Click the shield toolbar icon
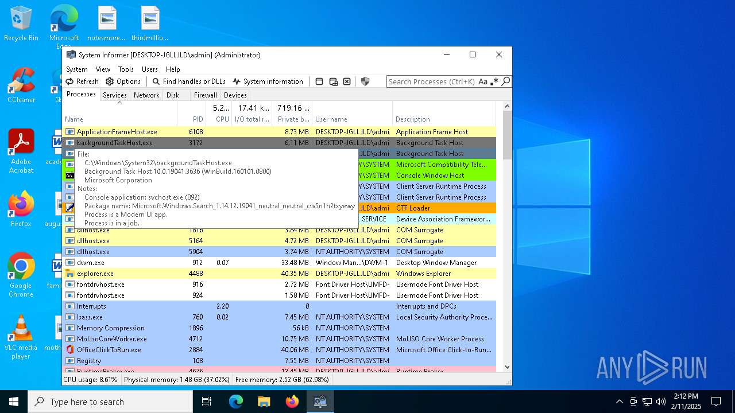Viewport: 735px width, 413px height. point(365,81)
